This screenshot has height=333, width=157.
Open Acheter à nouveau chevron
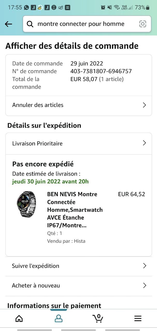pyautogui.click(x=145, y=285)
